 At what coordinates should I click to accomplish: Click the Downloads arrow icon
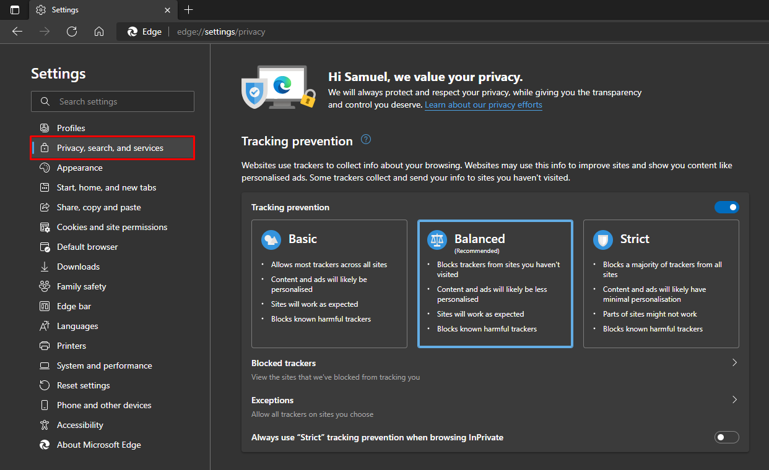point(45,267)
